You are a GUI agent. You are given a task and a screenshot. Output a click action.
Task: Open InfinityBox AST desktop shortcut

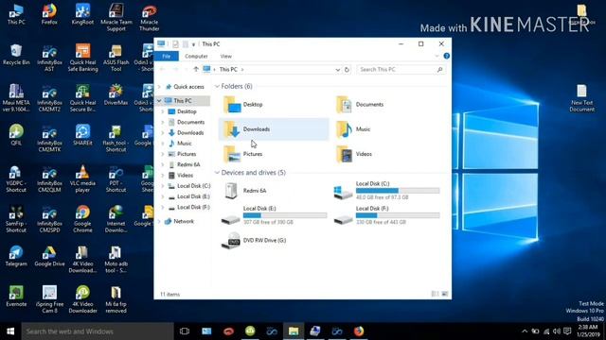tap(49, 58)
